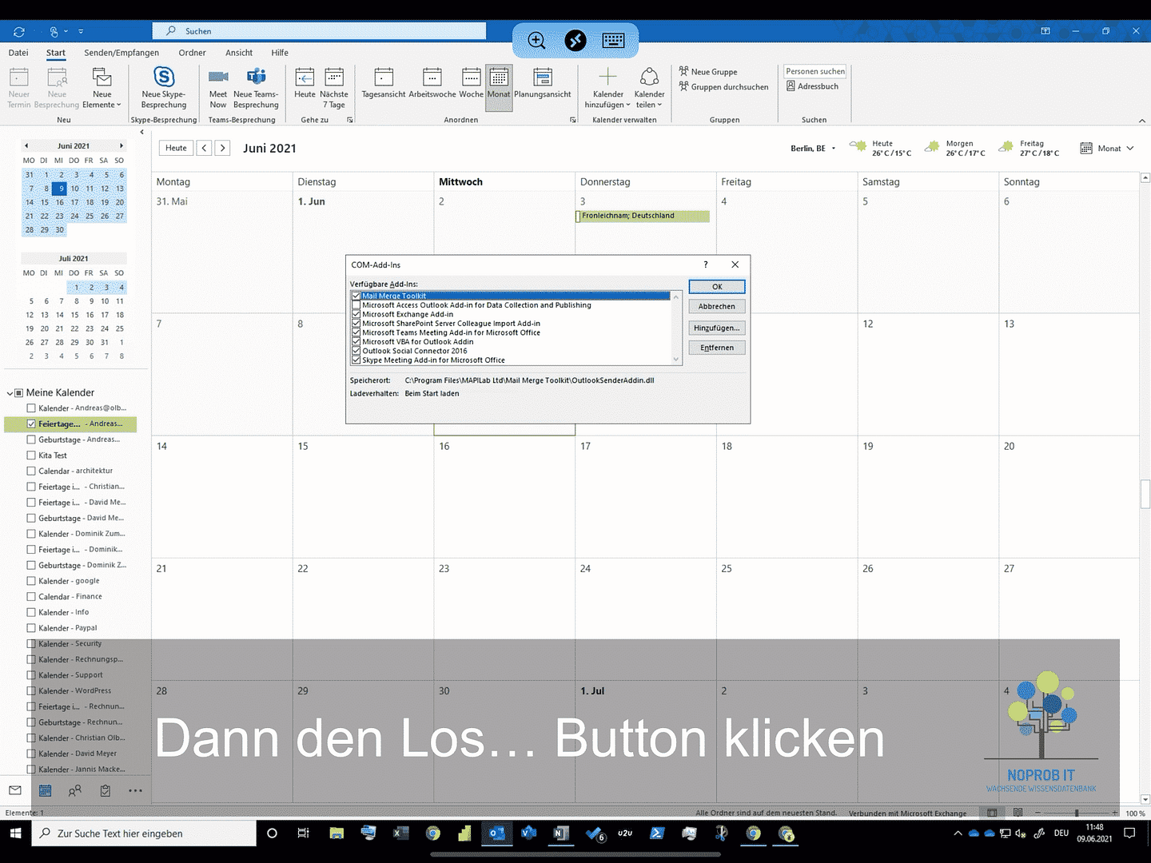Open Excel from the taskbar
1151x863 pixels.
[x=400, y=833]
